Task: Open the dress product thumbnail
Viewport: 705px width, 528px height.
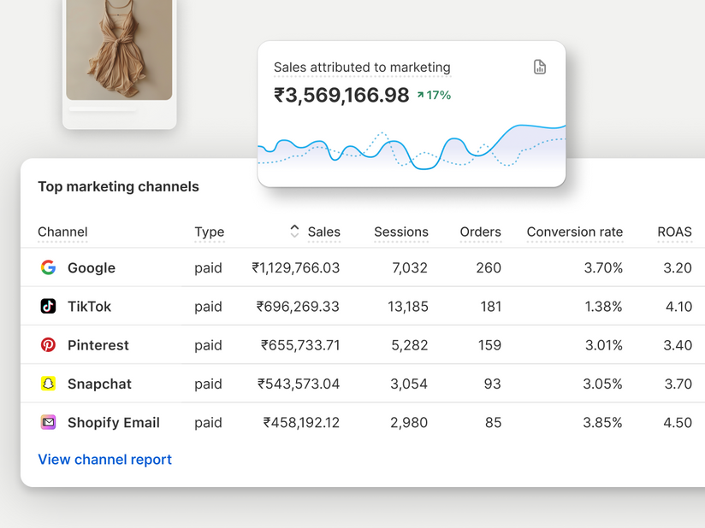Action: click(119, 51)
